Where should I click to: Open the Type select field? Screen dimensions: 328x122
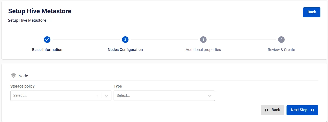coord(164,96)
